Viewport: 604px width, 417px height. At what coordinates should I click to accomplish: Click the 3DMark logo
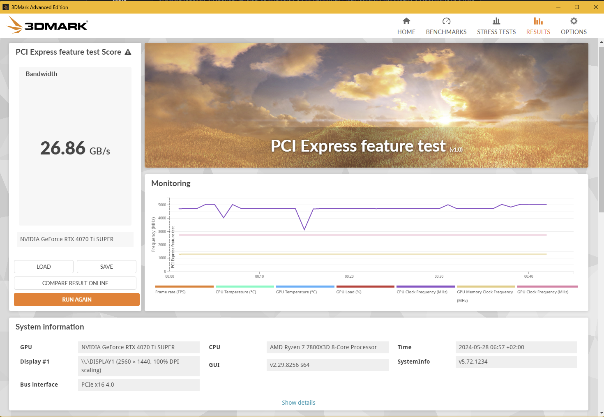click(x=48, y=25)
